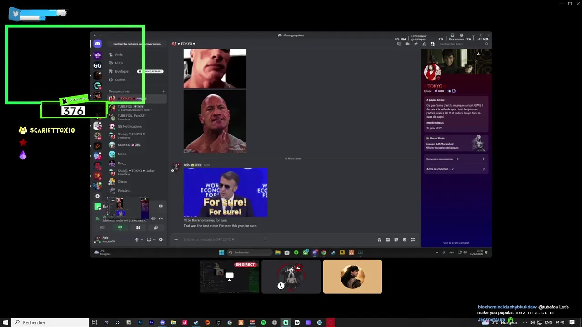Select the EN DIRECT stream thumbnail
The height and width of the screenshot is (327, 582).
point(230,277)
